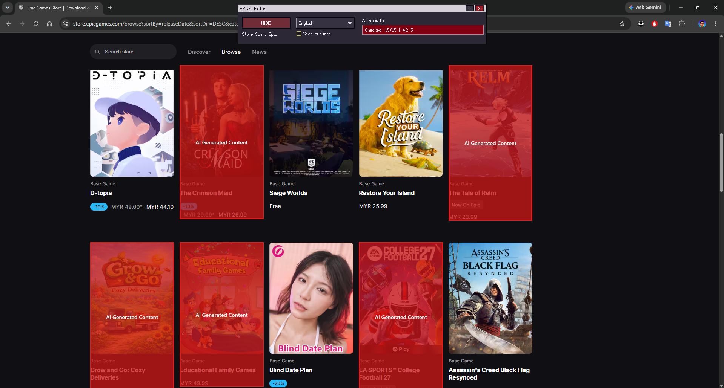The width and height of the screenshot is (724, 388).
Task: Open the EZ AI Filter help button
Action: pos(469,8)
